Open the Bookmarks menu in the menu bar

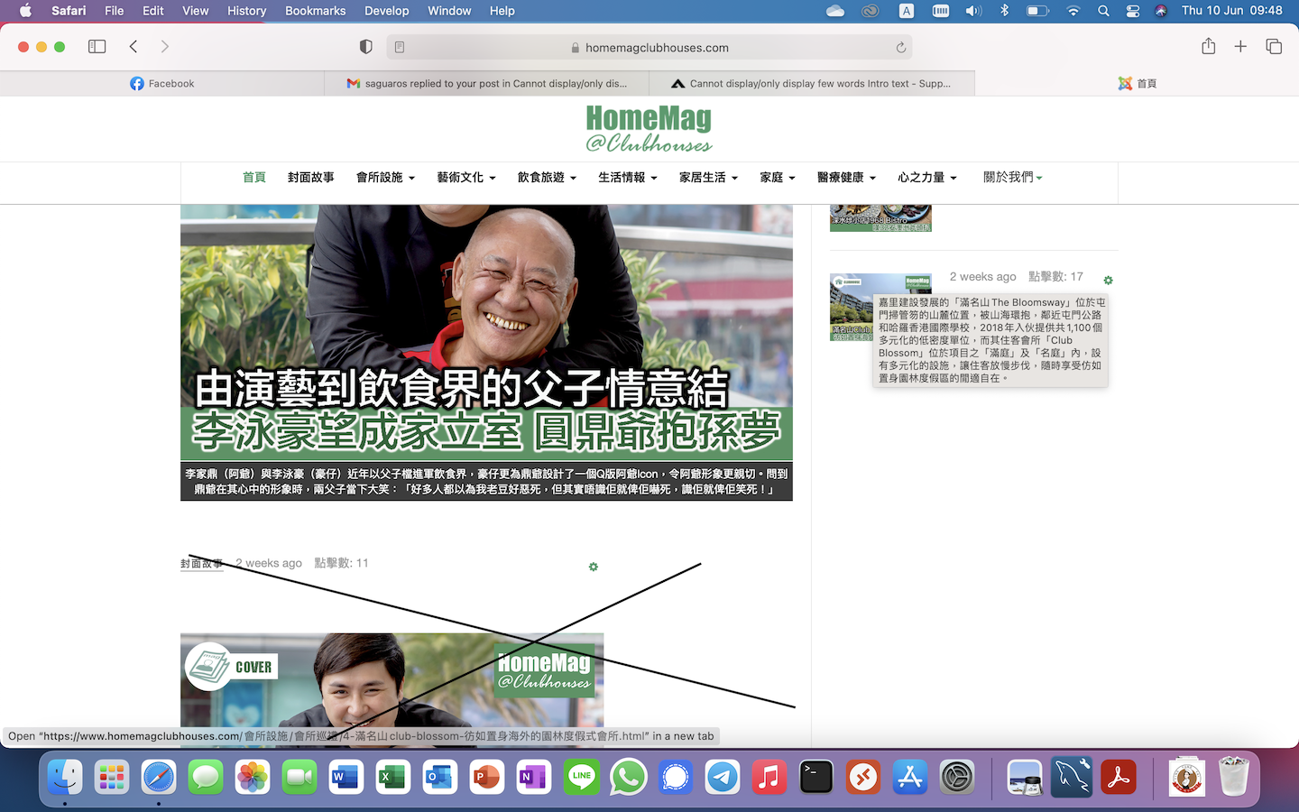pos(315,11)
